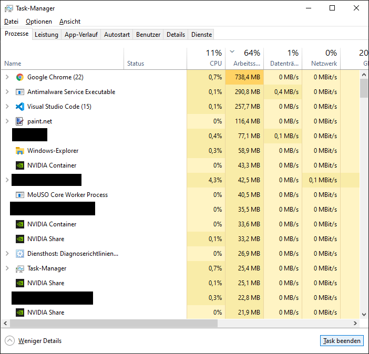Viewport: 369px width, 354px height.
Task: Expand the redacted process using 42,5 MB
Action: 7,180
